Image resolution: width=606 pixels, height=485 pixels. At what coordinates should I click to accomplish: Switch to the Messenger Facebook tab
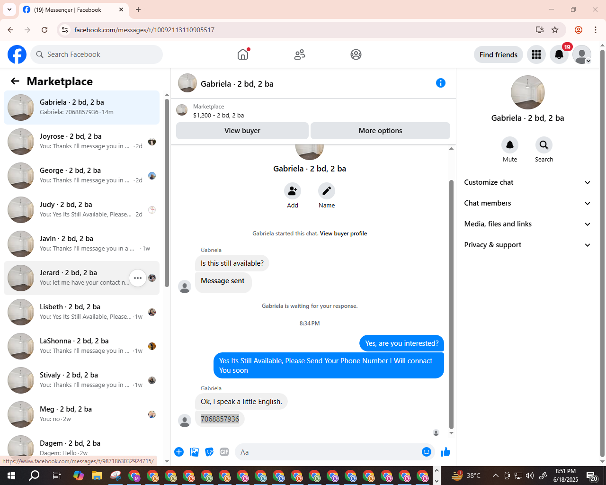point(73,10)
